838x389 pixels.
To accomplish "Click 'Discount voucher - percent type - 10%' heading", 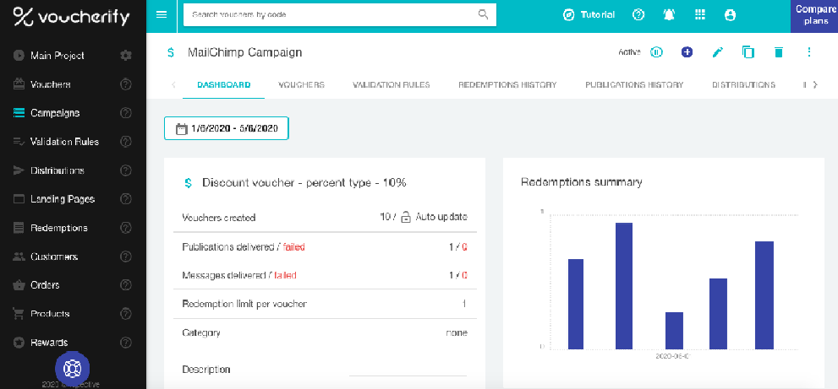I will (x=304, y=183).
